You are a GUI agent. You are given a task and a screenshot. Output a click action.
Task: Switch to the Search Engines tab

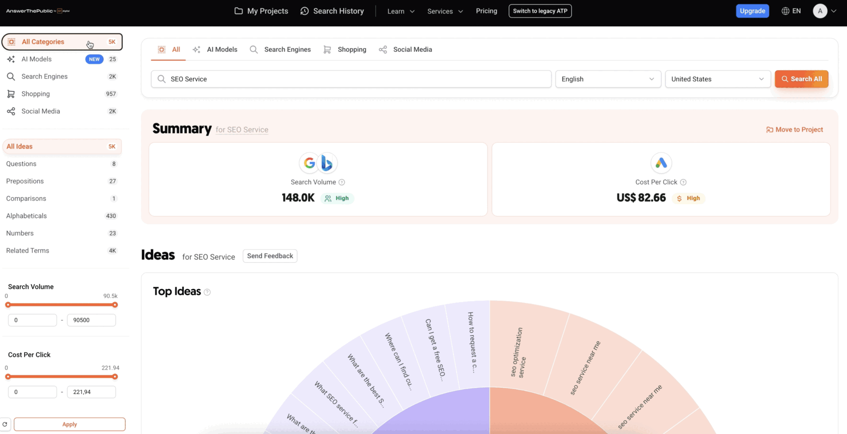click(280, 50)
